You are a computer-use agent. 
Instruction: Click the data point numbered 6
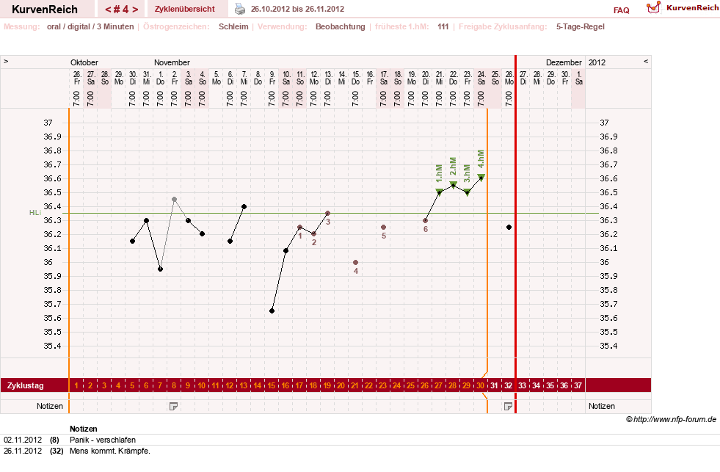(x=425, y=220)
